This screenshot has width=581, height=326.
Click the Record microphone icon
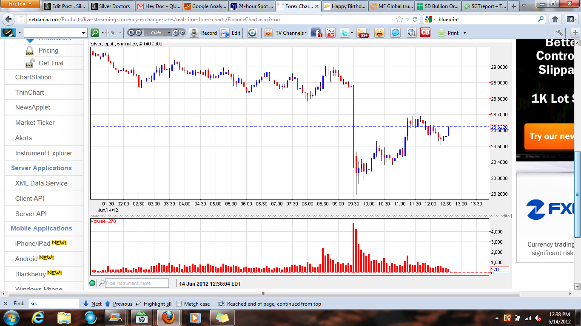click(x=194, y=33)
